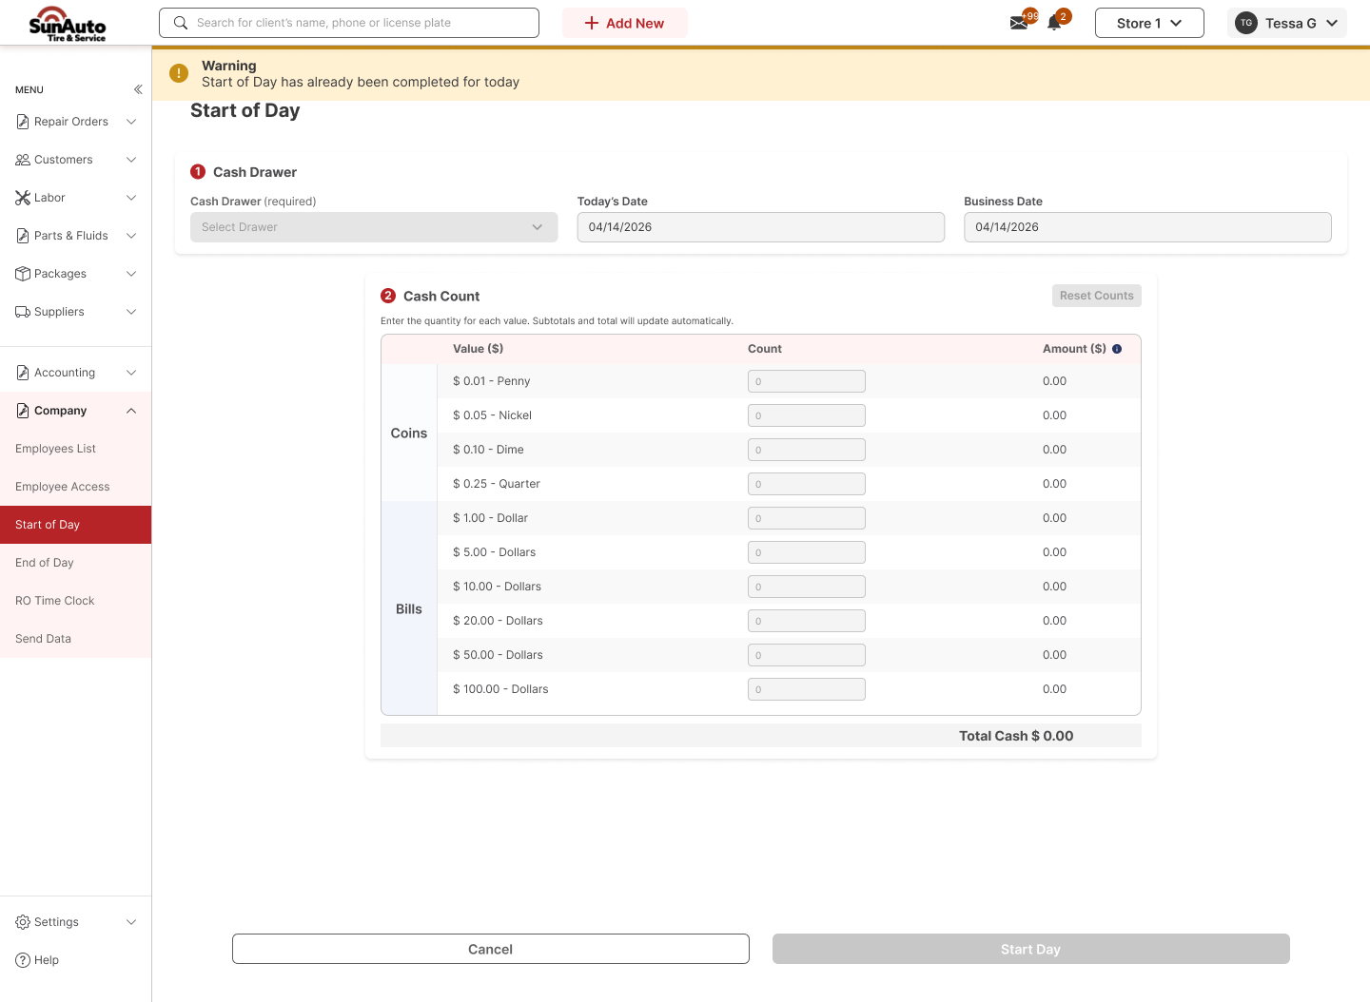
Task: Click the $10.00 Dollars count input
Action: click(807, 587)
